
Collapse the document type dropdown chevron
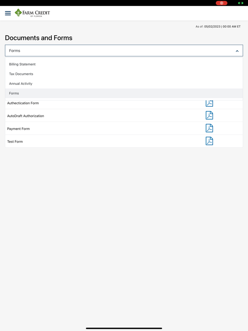[x=237, y=51]
